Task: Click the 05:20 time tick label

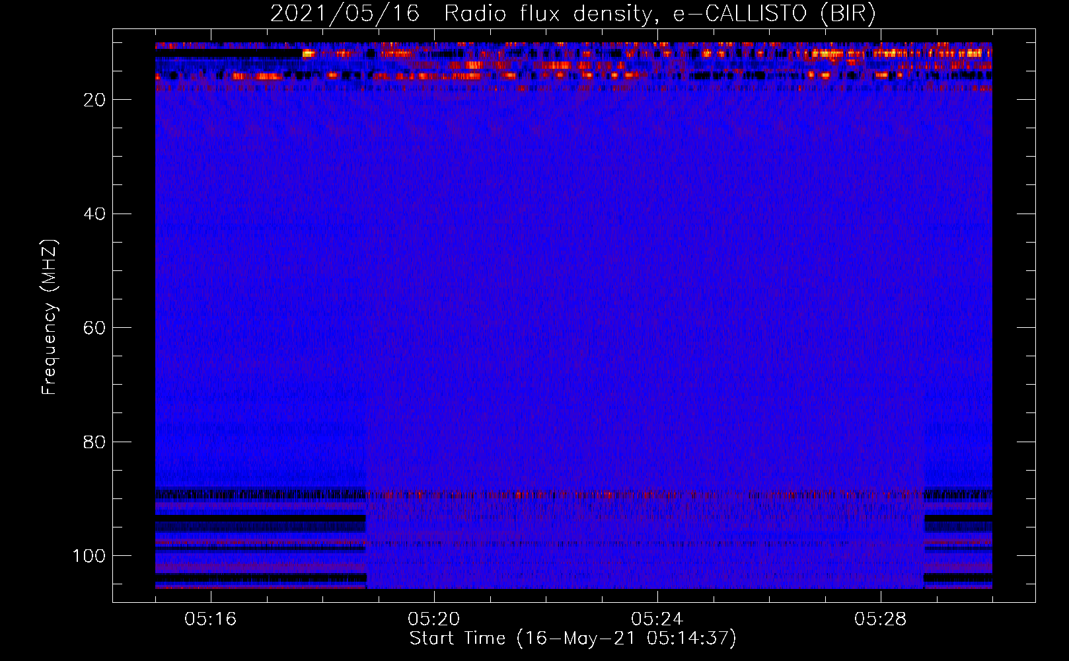Action: (x=433, y=619)
